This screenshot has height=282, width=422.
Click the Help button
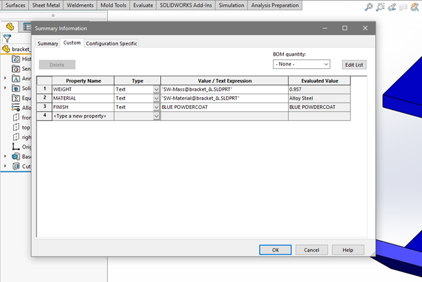[x=348, y=250]
